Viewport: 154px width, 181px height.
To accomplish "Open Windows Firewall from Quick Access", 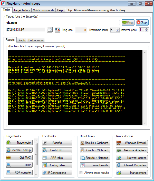I will tap(132, 143).
